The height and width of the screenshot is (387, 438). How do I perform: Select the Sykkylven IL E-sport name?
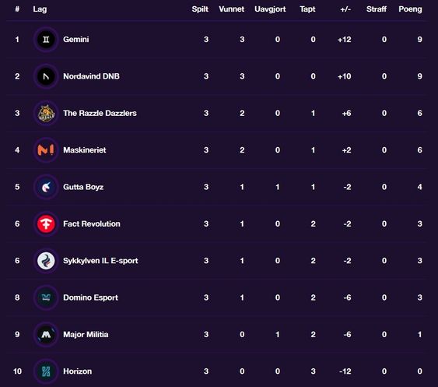(100, 261)
